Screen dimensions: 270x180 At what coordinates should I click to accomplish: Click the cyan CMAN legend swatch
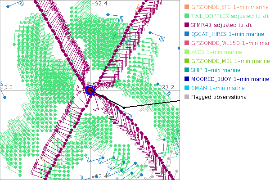click(185, 88)
